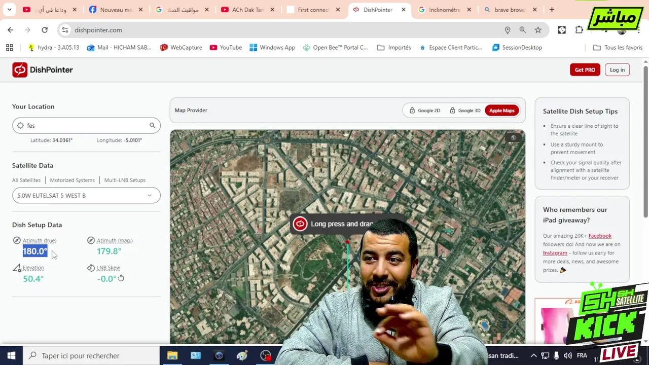Click the browser Back arrow

[11, 30]
